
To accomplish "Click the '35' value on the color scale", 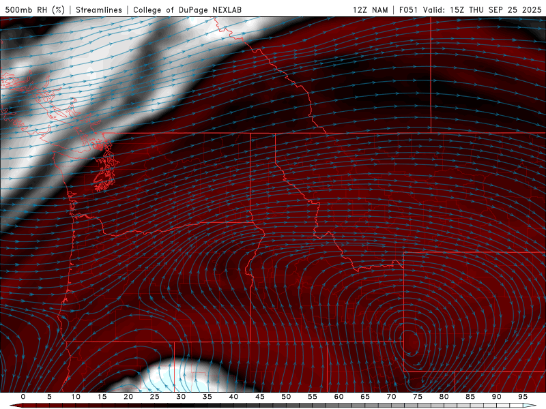I will point(207,397).
